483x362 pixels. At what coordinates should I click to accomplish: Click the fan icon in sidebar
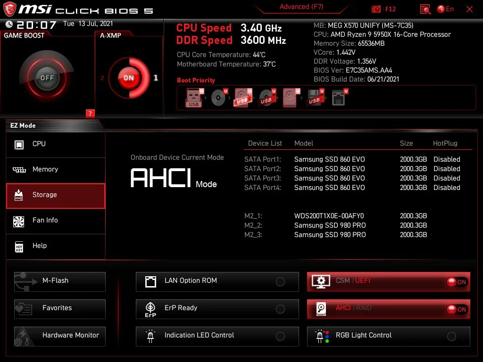coord(19,221)
